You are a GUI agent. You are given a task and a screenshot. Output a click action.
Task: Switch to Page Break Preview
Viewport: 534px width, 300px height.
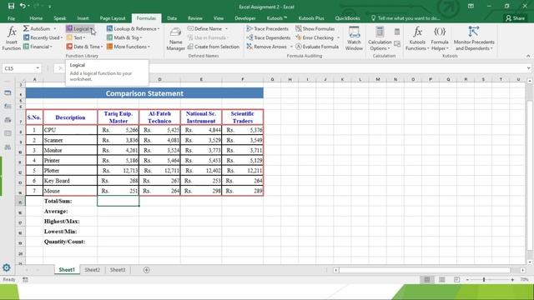pyautogui.click(x=456, y=280)
